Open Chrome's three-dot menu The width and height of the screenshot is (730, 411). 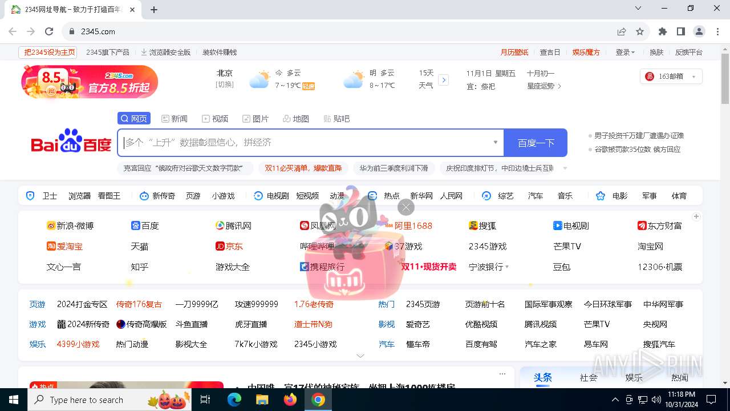tap(717, 31)
